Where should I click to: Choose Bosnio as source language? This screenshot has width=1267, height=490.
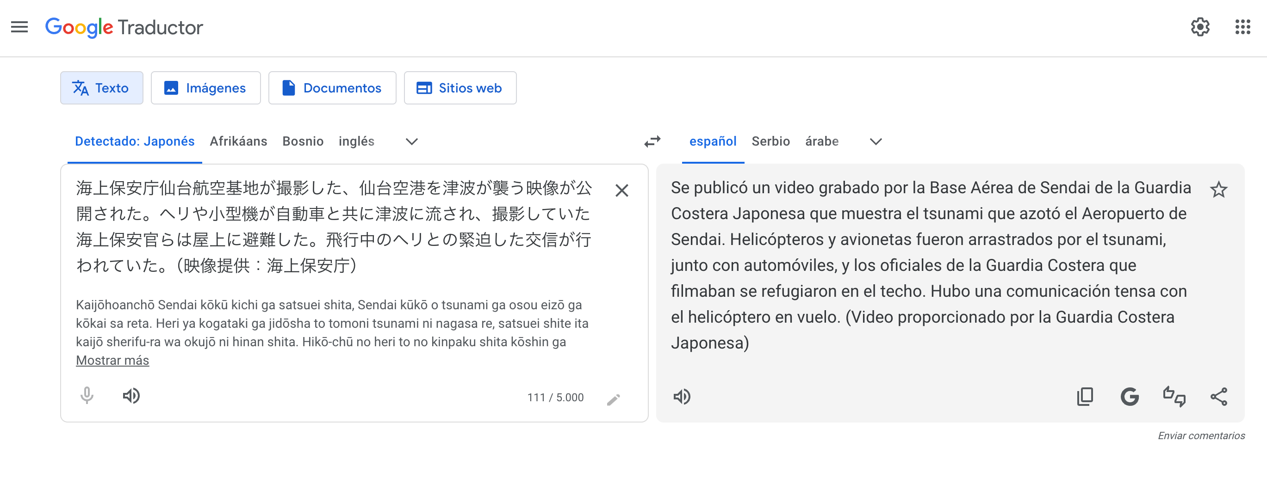click(303, 141)
